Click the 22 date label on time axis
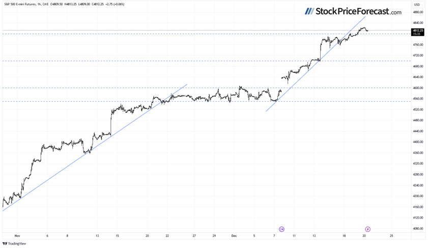Screen dimensions: 428x248 167,236
